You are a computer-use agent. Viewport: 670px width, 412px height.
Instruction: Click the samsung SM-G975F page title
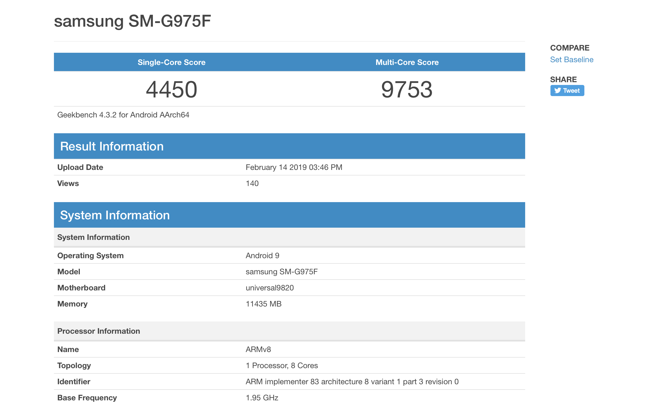click(x=132, y=21)
